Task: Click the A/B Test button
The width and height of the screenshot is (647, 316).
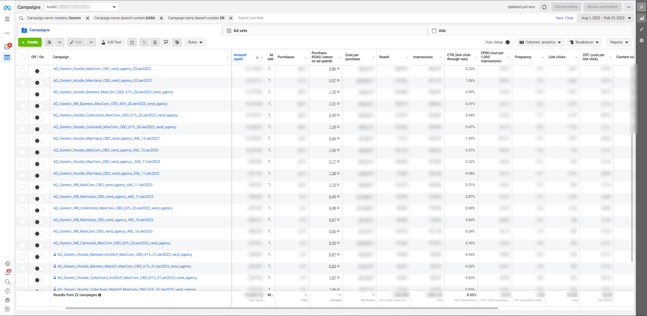Action: (x=112, y=42)
